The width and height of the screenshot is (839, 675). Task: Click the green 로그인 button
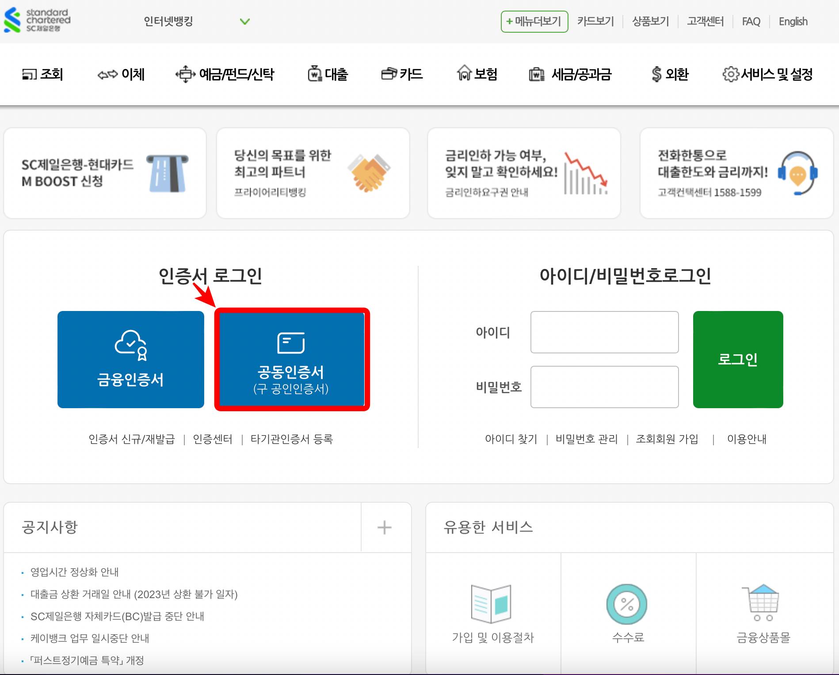738,359
